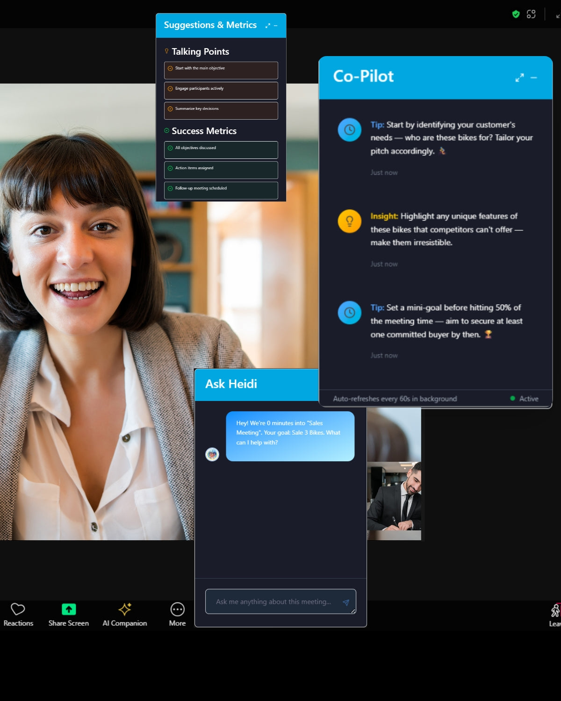Open the Reactions heart icon
Image resolution: width=561 pixels, height=701 pixels.
point(18,609)
